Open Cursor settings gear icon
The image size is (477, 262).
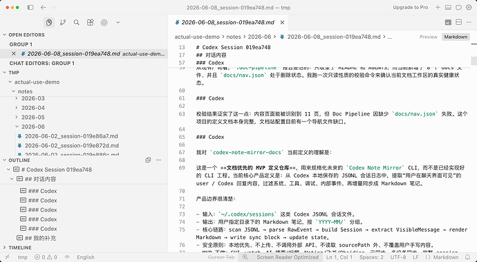click(469, 8)
